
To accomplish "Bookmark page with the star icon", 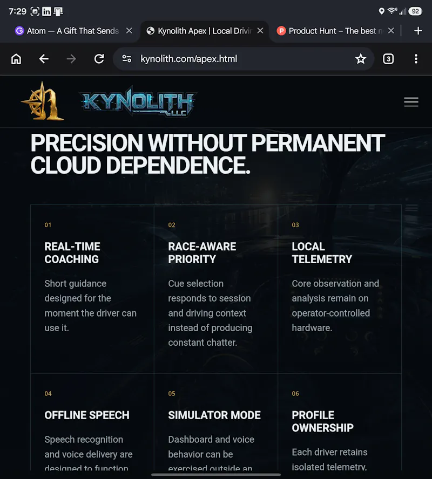I will [361, 59].
